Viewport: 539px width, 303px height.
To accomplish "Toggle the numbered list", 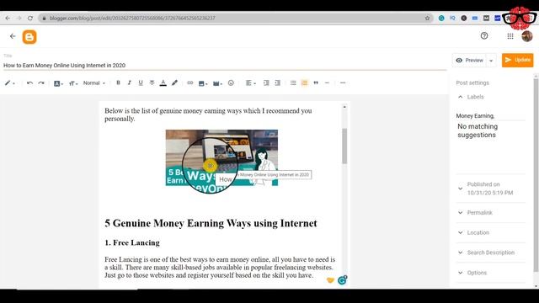I will (304, 82).
